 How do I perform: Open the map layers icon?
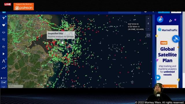pyautogui.click(x=4, y=32)
